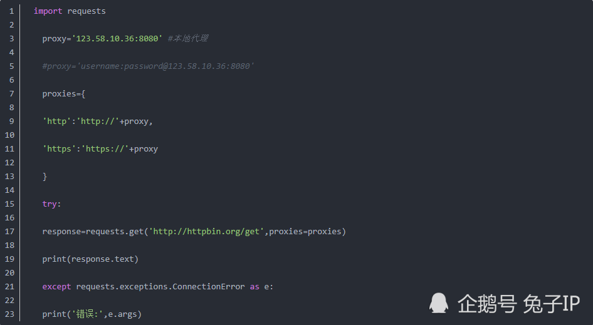The image size is (593, 325).
Task: Click the '错误:' string on line 23
Action: pyautogui.click(x=87, y=314)
